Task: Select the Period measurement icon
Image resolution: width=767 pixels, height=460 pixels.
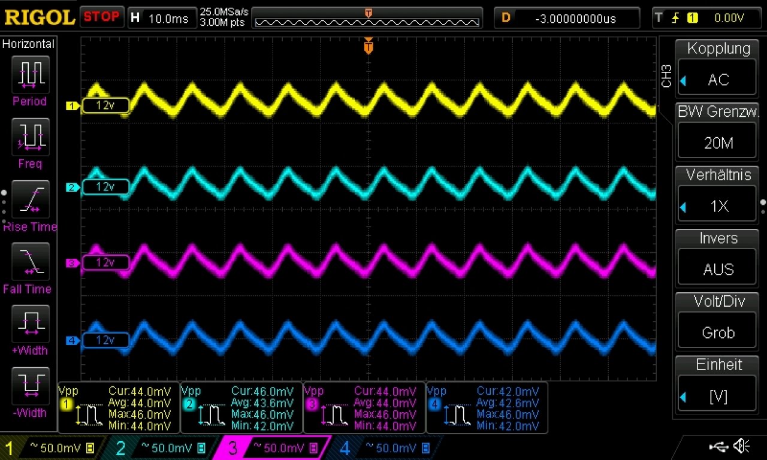Action: click(30, 74)
